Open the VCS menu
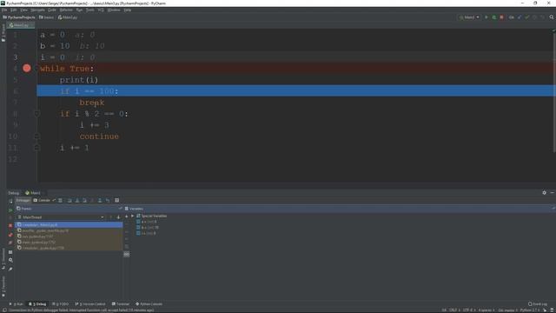Image resolution: width=556 pixels, height=313 pixels. point(101,10)
